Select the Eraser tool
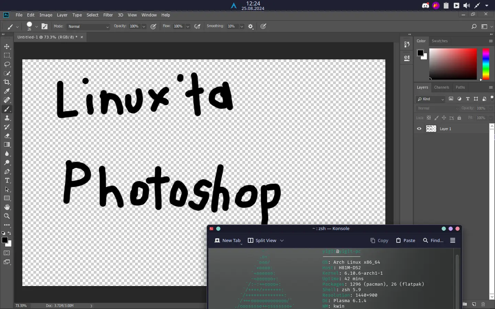Image resolution: width=495 pixels, height=309 pixels. [x=7, y=136]
